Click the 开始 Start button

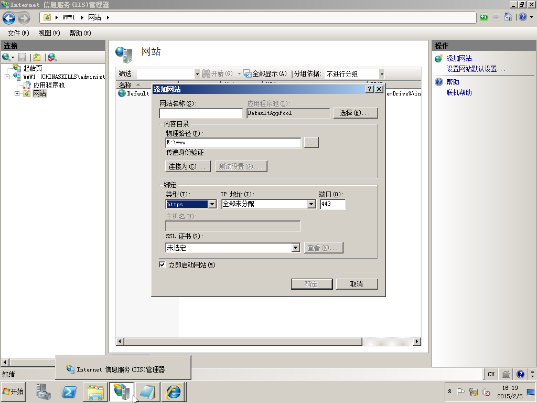pos(13,391)
